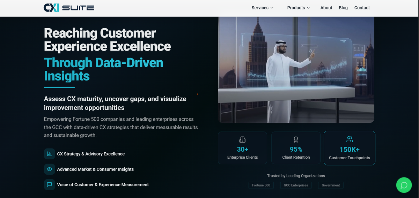Image resolution: width=419 pixels, height=198 pixels.
Task: Click the Trusted by Leading Organizations text
Action: click(296, 176)
